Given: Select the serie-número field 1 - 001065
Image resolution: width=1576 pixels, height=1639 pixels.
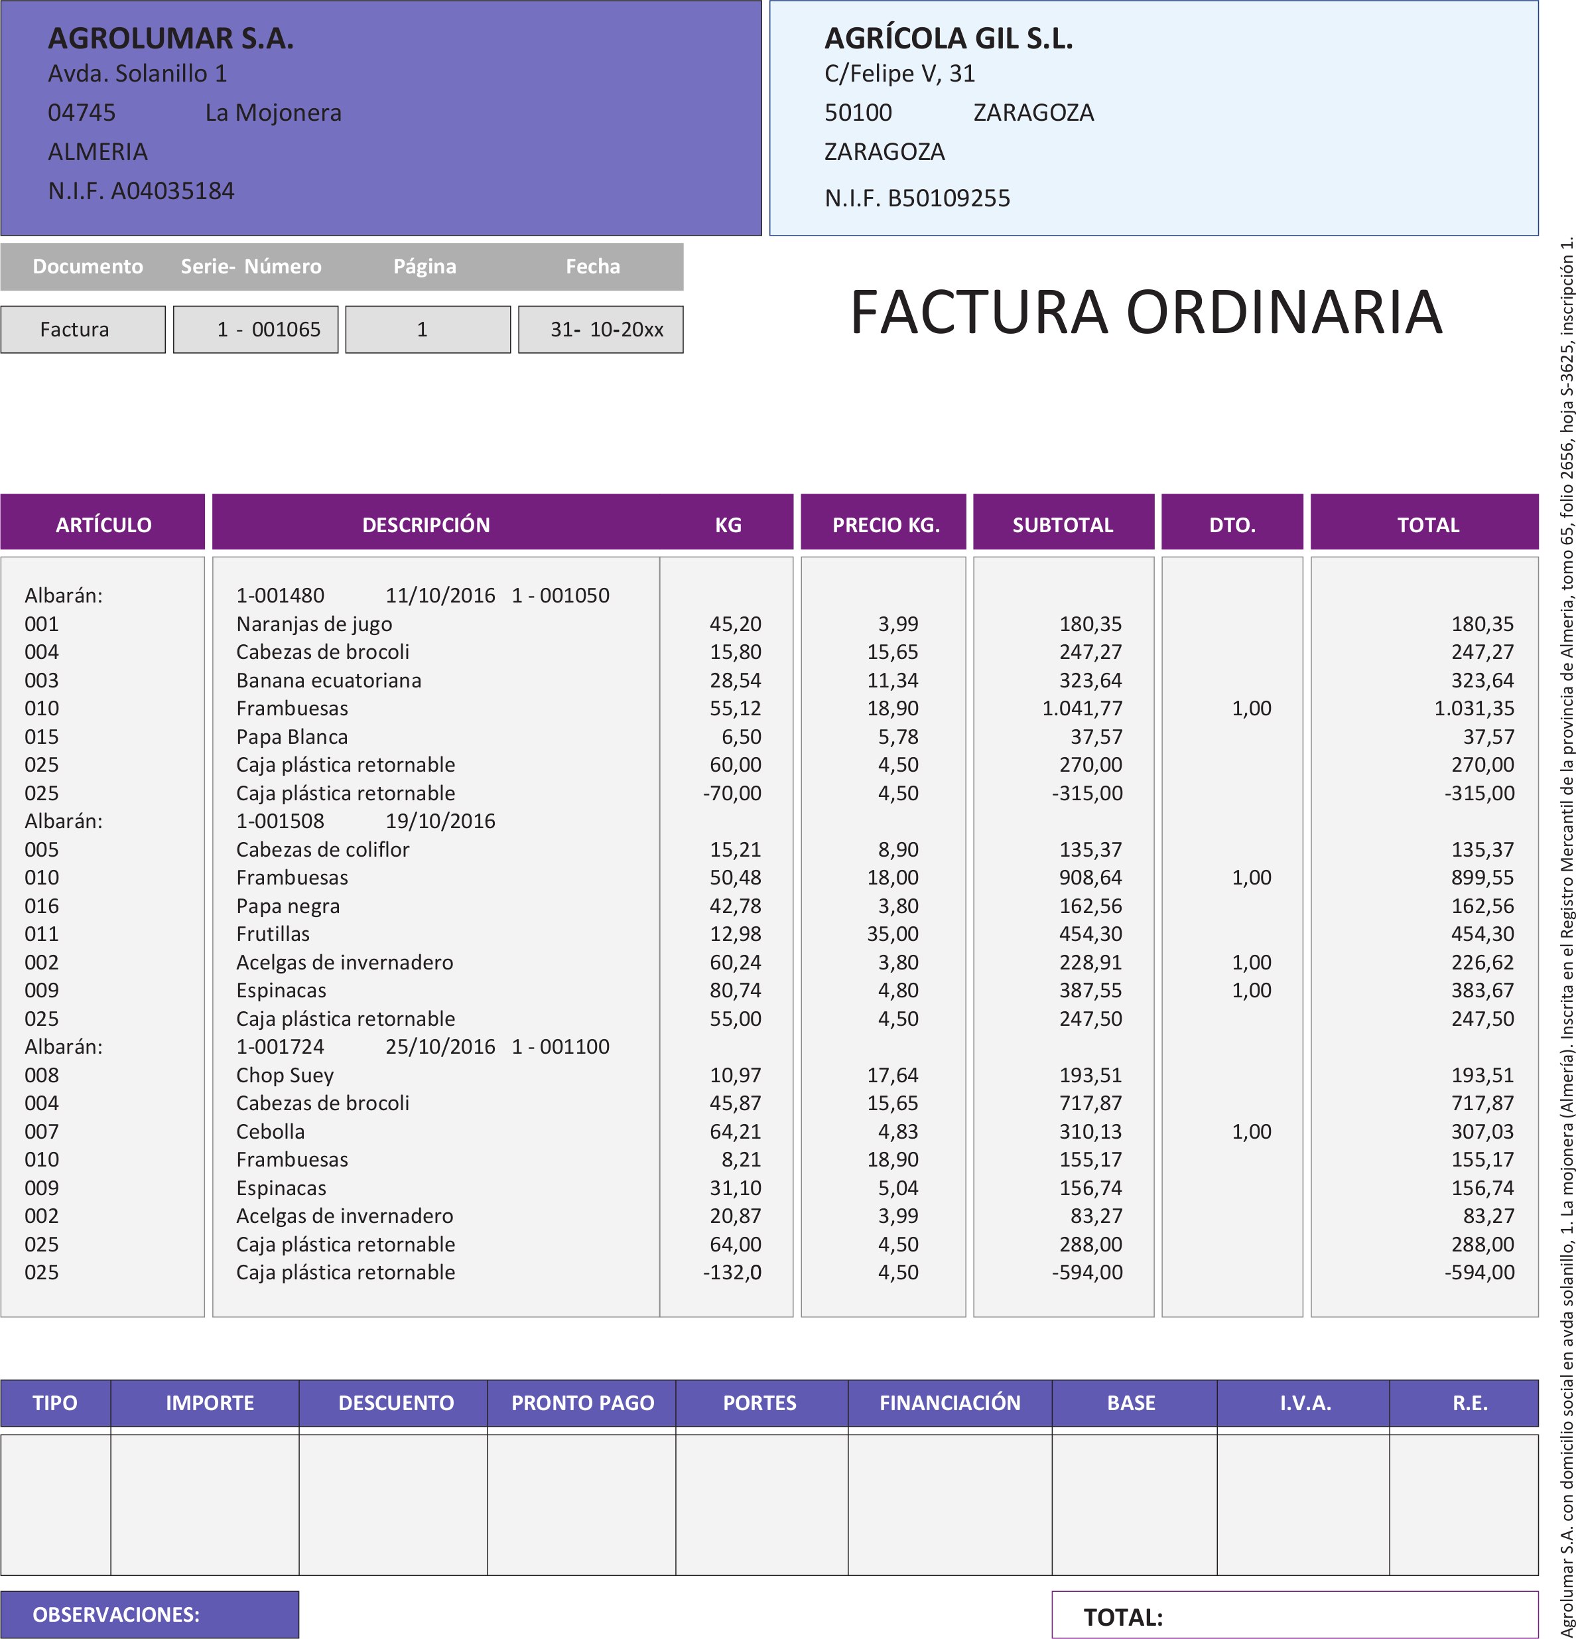Looking at the screenshot, I should [256, 330].
